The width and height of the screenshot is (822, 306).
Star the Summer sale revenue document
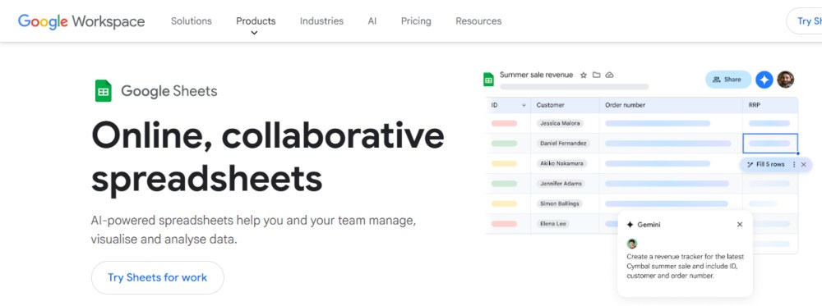pos(584,75)
